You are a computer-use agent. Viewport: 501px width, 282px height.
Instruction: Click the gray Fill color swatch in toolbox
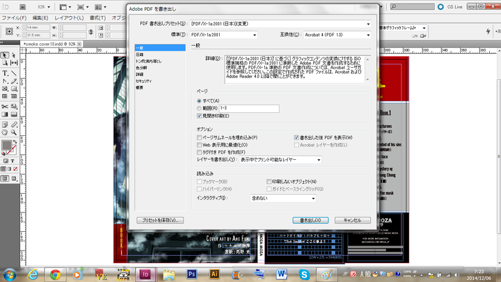(6, 145)
